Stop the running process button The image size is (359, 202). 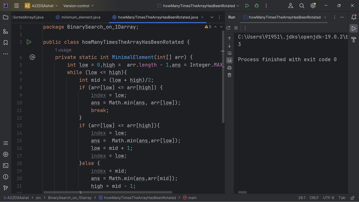(x=236, y=28)
